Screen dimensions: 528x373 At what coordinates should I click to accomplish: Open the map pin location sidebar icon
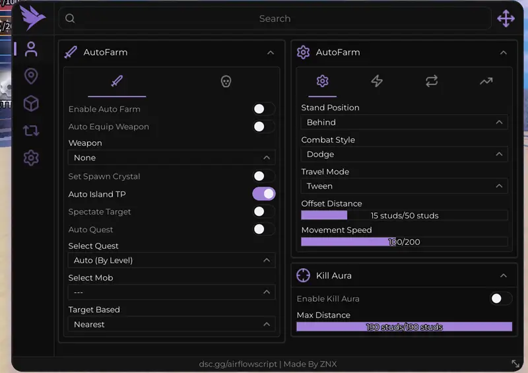(31, 77)
